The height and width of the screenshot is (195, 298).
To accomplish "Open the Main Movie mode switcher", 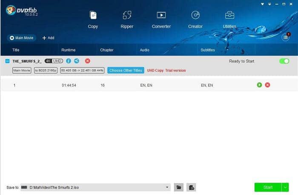I will [21, 38].
